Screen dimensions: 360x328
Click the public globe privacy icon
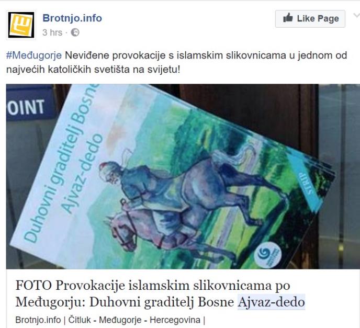[x=75, y=32]
